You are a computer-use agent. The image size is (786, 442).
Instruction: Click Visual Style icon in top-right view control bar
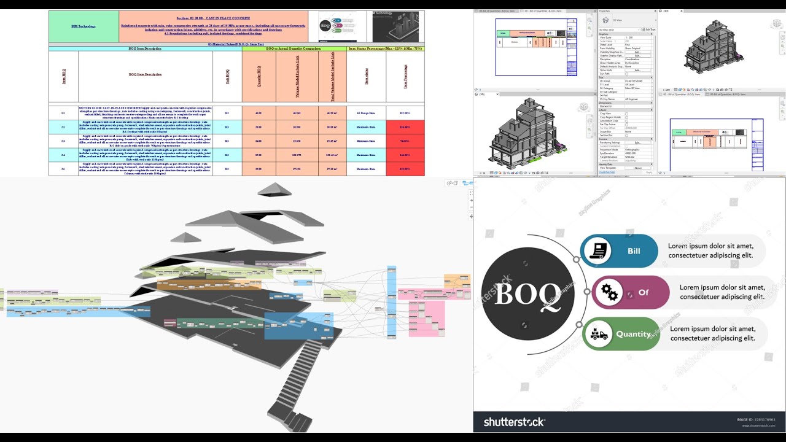680,89
